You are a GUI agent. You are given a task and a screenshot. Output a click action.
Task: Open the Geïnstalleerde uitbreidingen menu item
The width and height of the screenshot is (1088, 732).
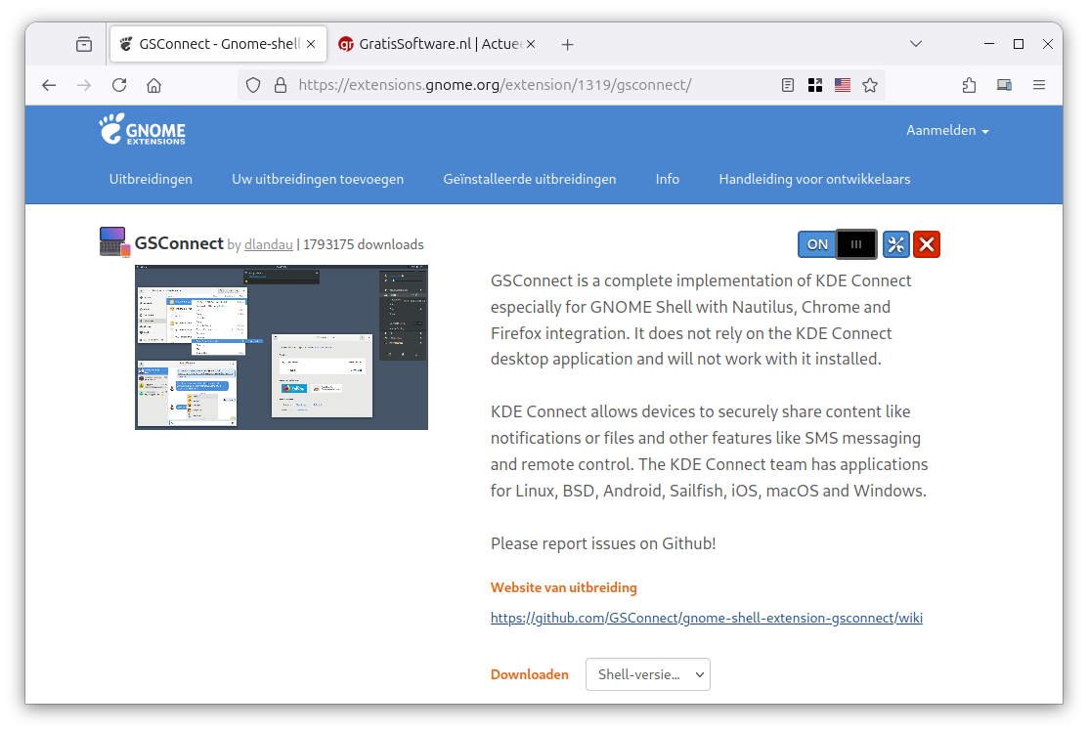click(529, 179)
